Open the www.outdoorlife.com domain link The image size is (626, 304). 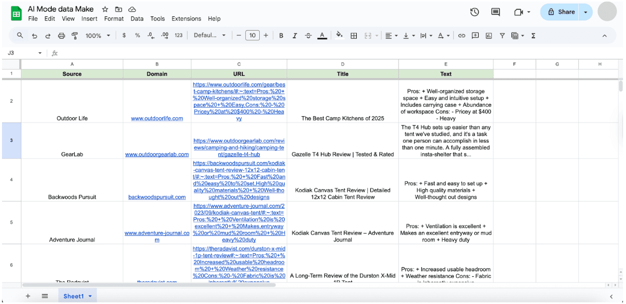(x=157, y=119)
